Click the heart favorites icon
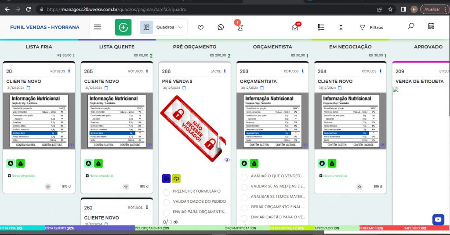The width and height of the screenshot is (450, 235). (200, 27)
